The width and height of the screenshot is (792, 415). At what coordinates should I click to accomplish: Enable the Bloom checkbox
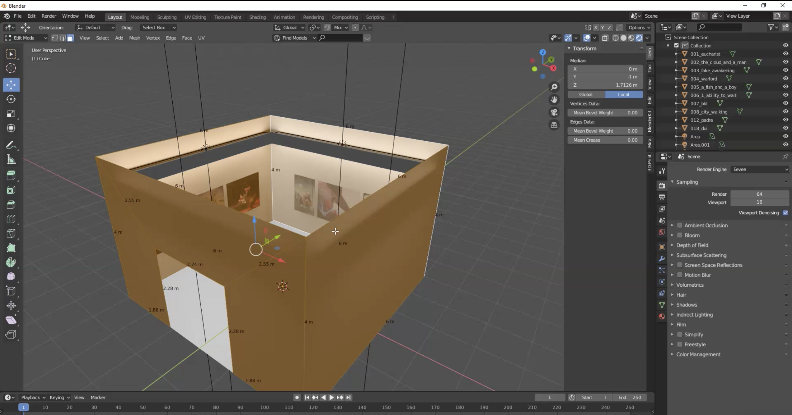[680, 235]
